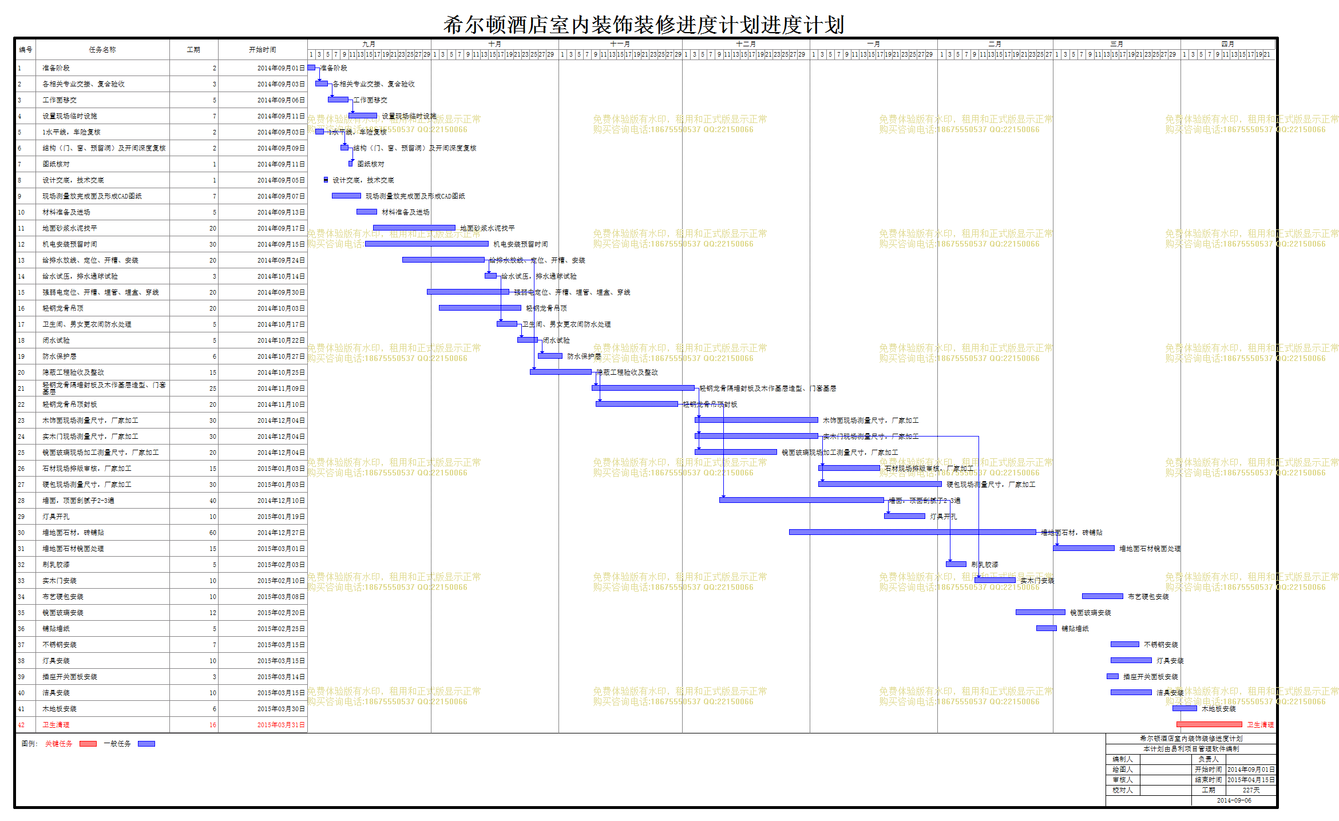Click the red 卫生清理 task name in the table
The height and width of the screenshot is (821, 1339).
click(x=56, y=725)
